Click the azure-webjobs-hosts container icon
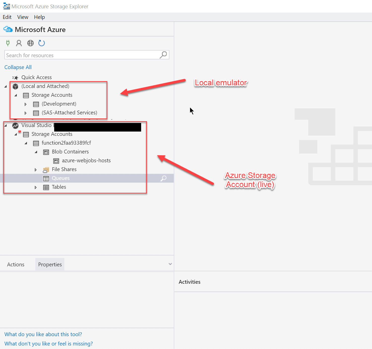 (x=56, y=161)
